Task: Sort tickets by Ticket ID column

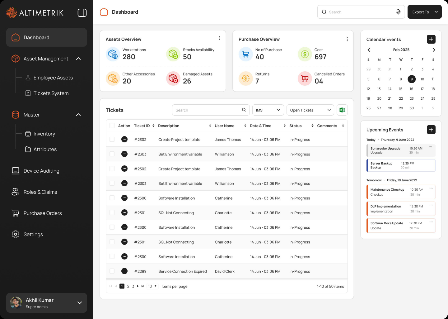Action: click(153, 126)
